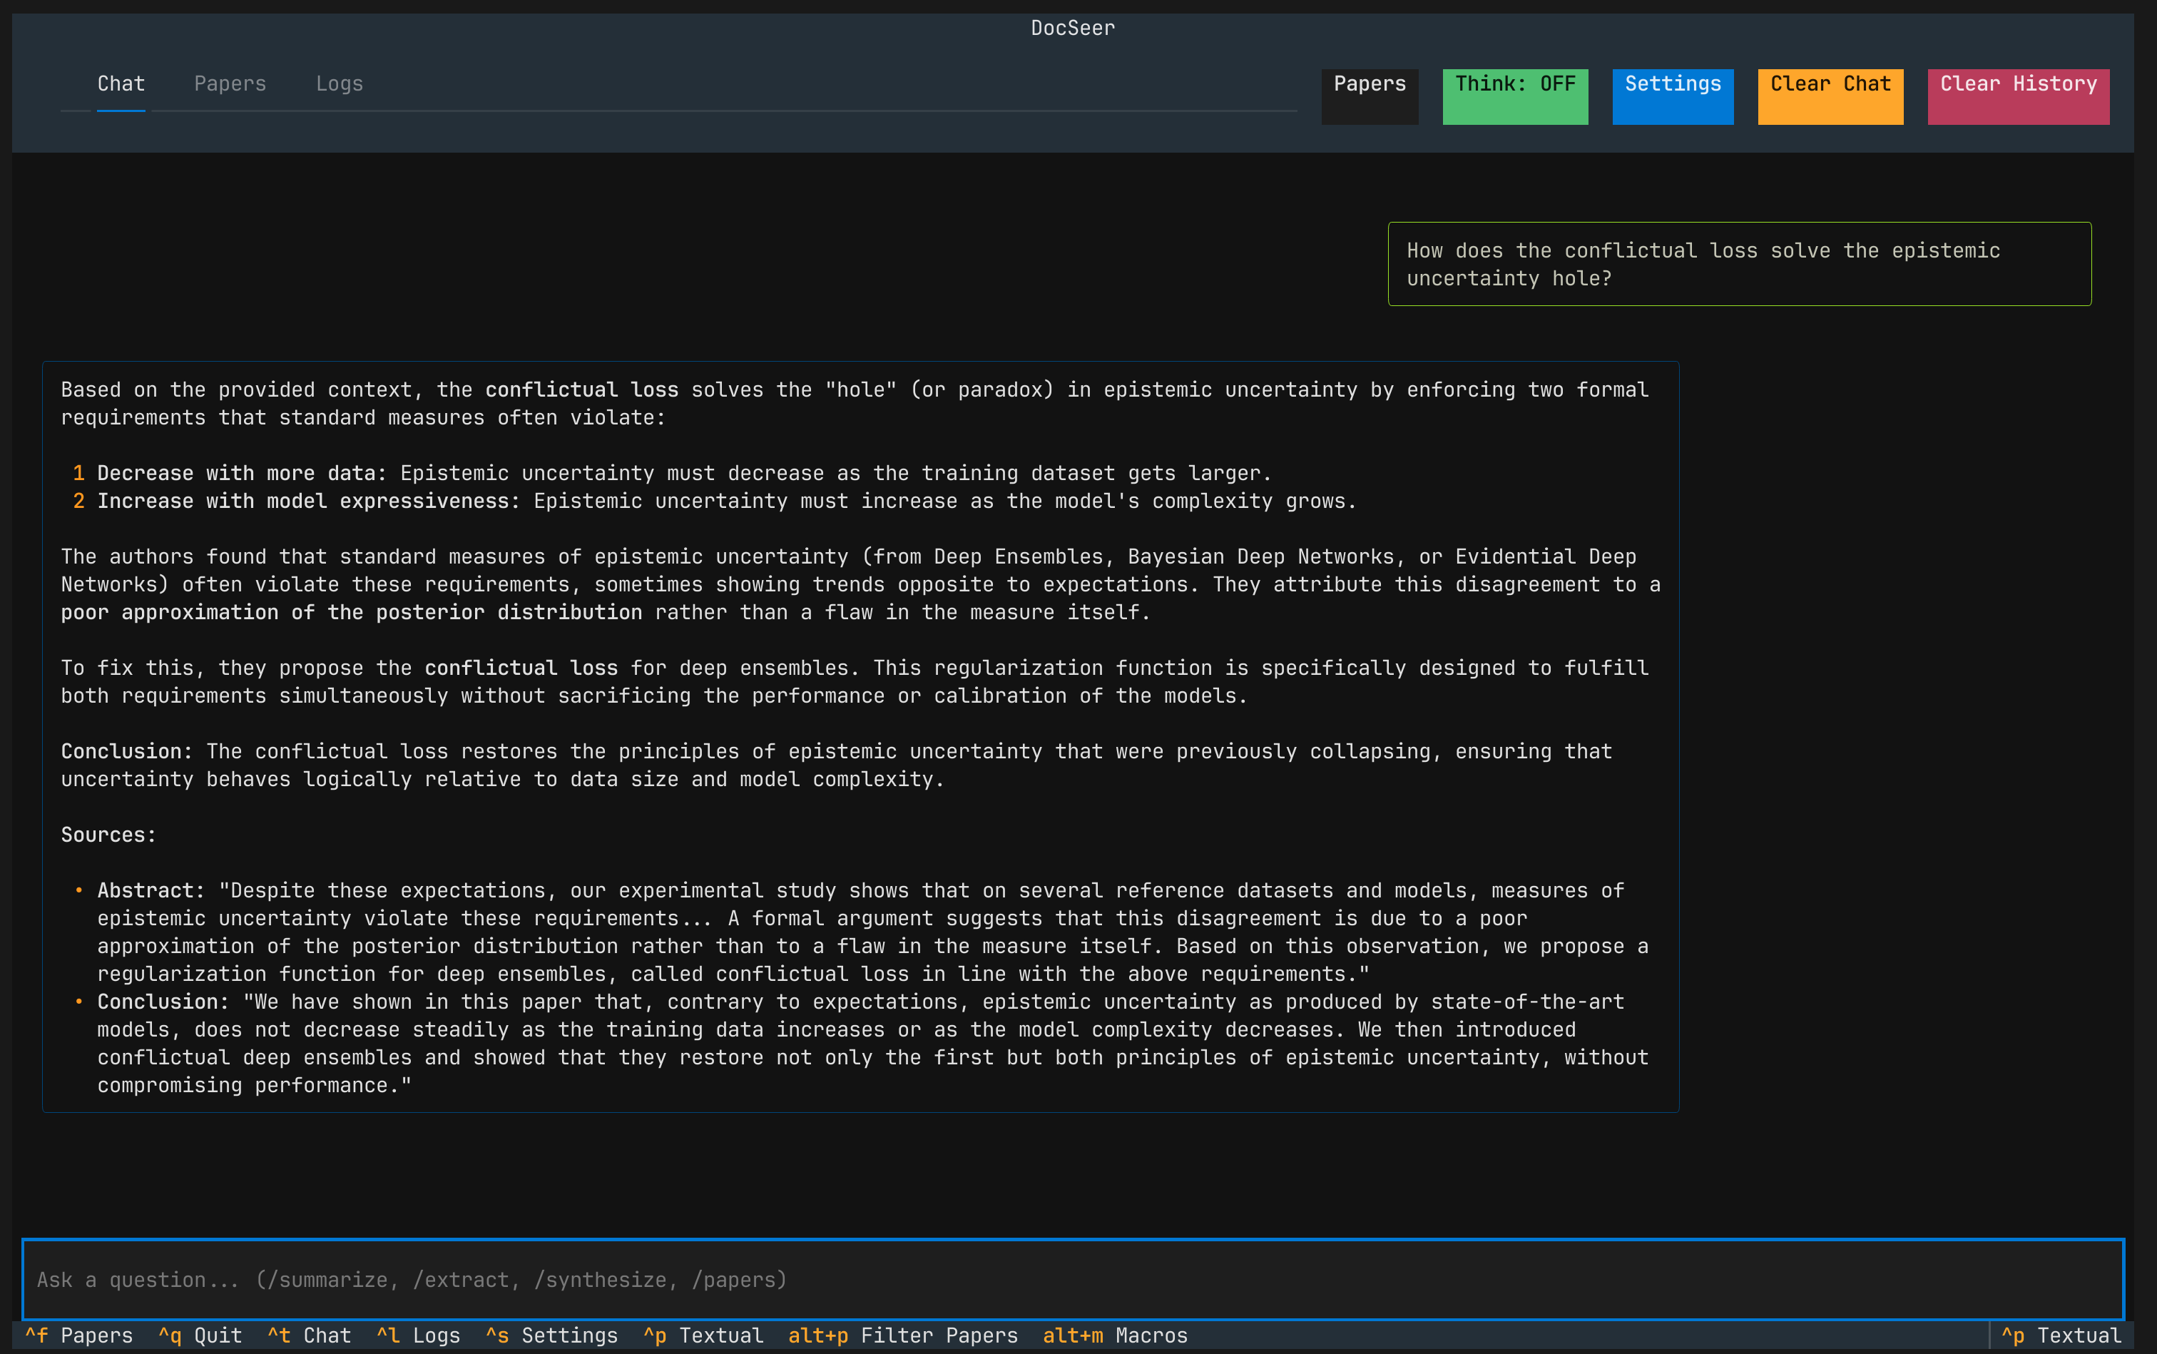Click the ^t Chat footer shortcut

pyautogui.click(x=310, y=1336)
